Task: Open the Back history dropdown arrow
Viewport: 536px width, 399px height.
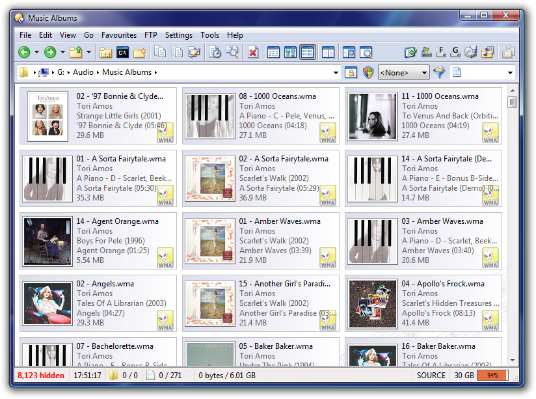Action: [36, 52]
